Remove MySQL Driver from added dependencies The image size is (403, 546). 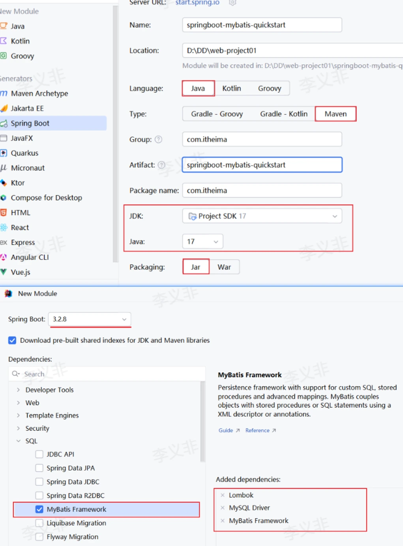coord(223,508)
